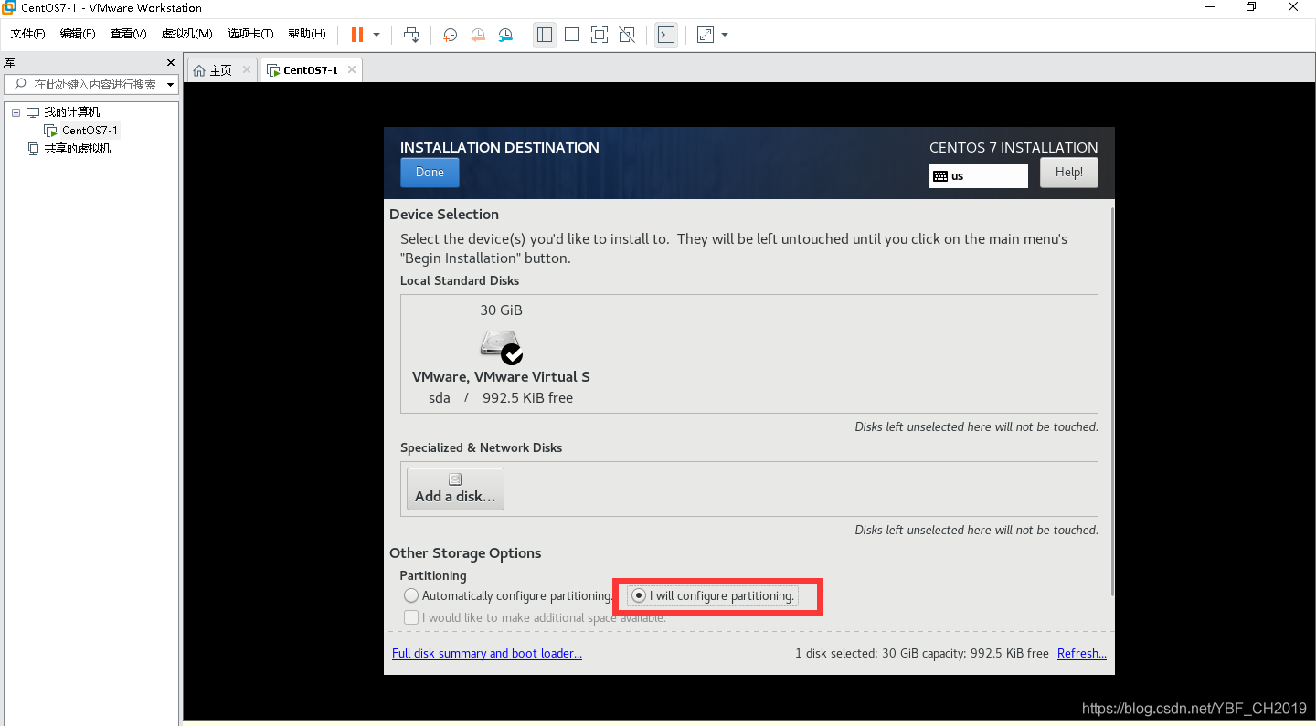Click the shared VMs icon in library
Viewport: 1316px width, 726px height.
pyautogui.click(x=34, y=149)
